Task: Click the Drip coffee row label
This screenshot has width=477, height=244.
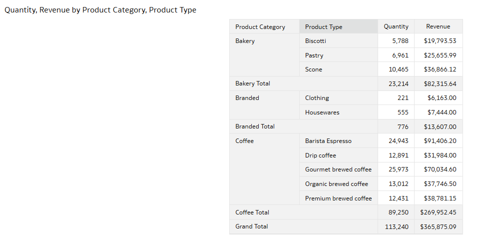Action: tap(321, 155)
